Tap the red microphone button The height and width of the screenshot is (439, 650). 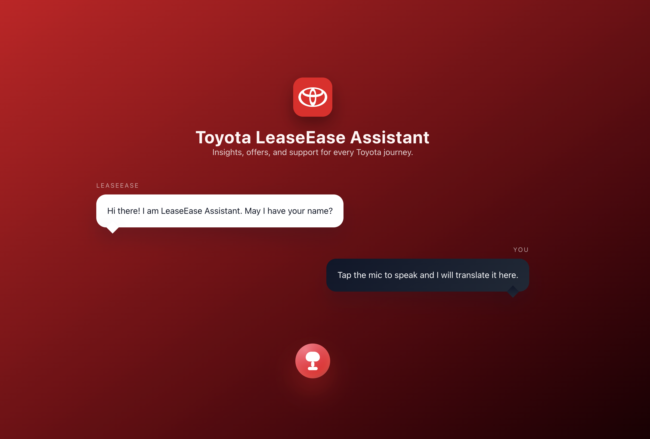[x=312, y=361]
